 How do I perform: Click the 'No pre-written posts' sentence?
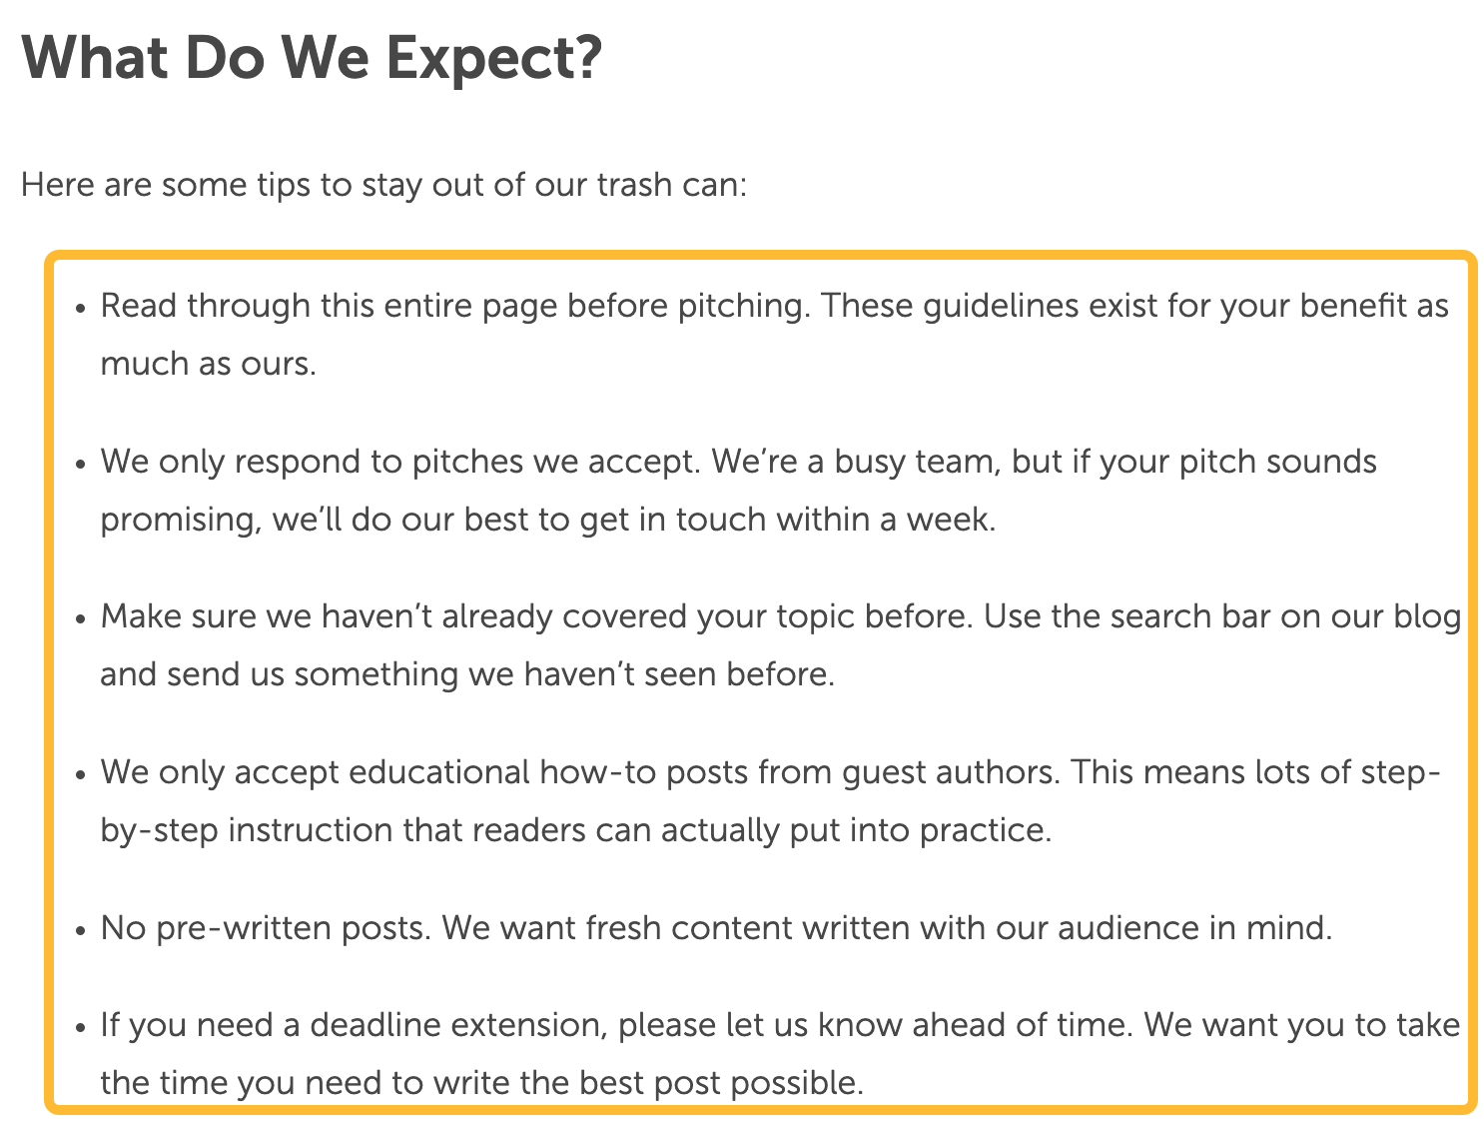point(264,928)
